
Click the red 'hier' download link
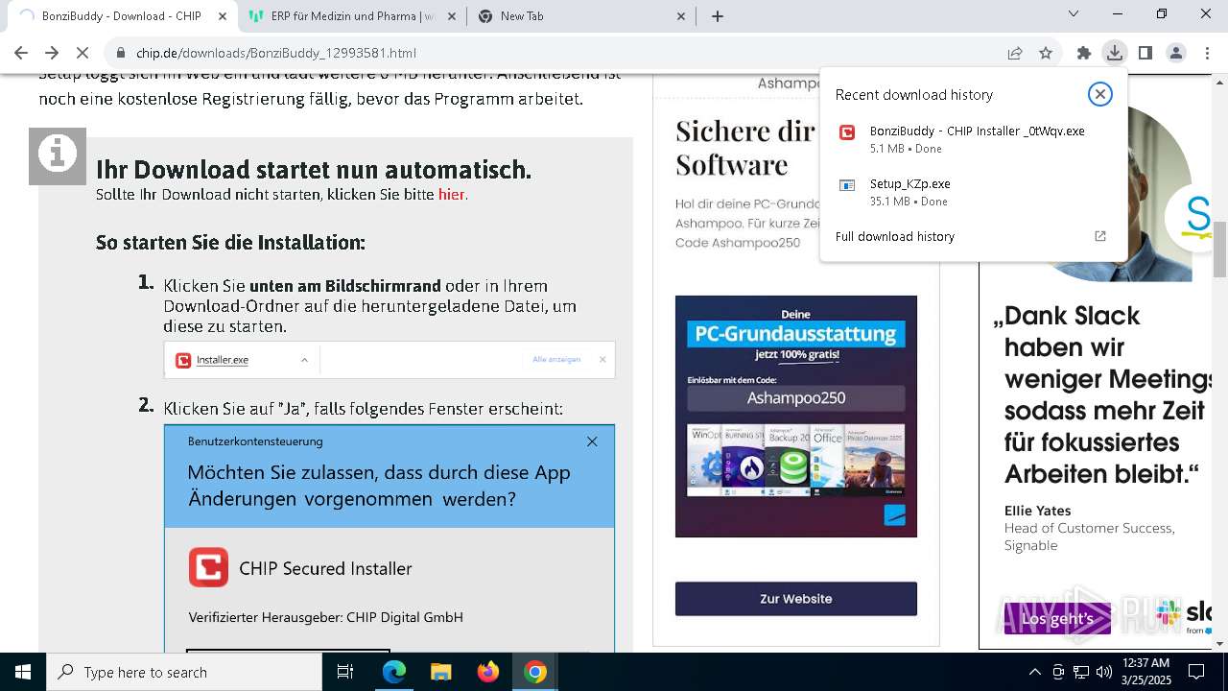(x=451, y=194)
